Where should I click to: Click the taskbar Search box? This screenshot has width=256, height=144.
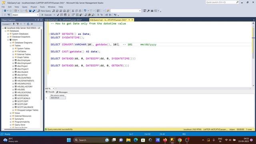click(92, 140)
